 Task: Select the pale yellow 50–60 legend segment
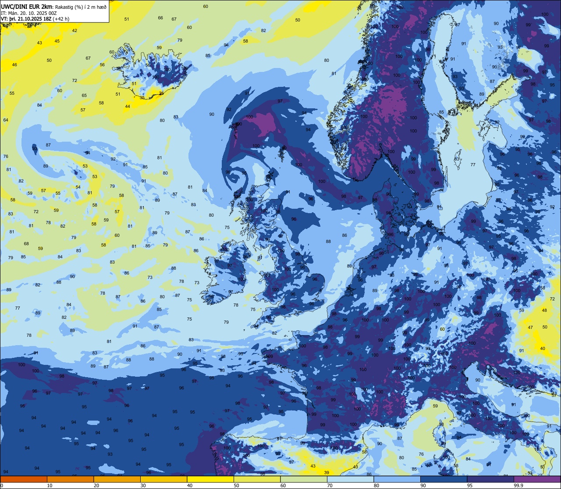coord(257,479)
